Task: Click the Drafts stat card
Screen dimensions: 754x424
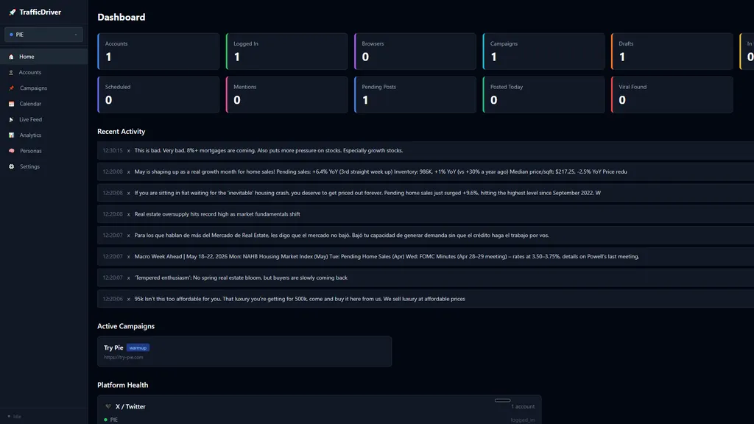Action: (x=672, y=52)
